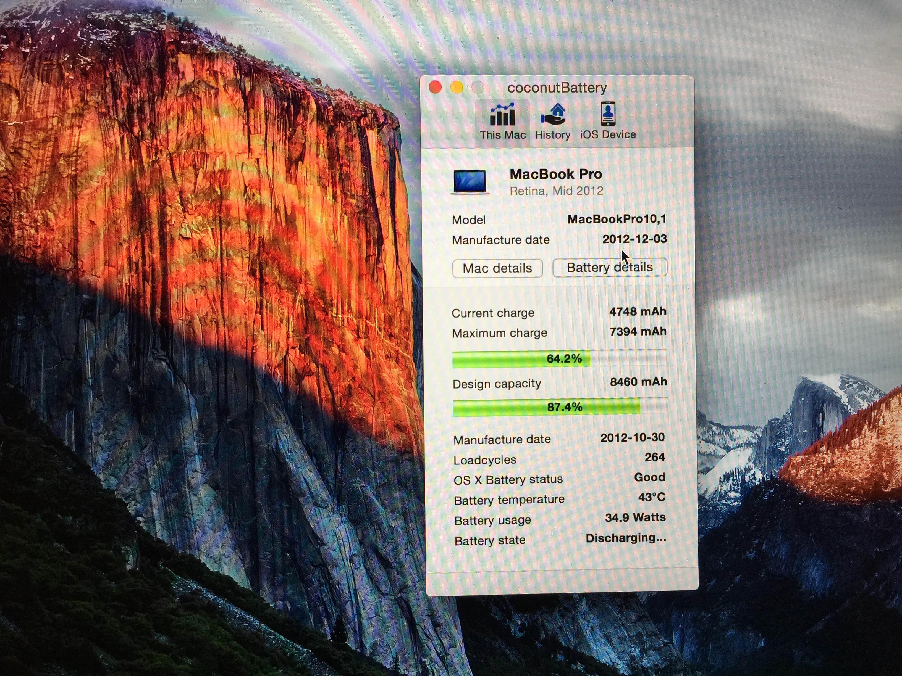Click the 8460 mAh design capacity value
902x676 pixels.
[639, 382]
